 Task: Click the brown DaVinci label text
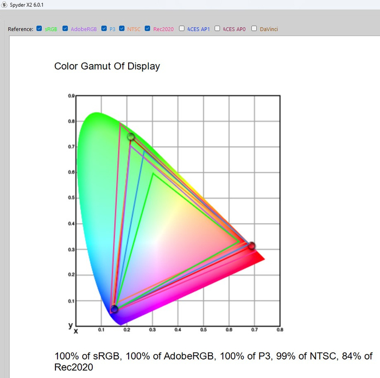coord(269,29)
